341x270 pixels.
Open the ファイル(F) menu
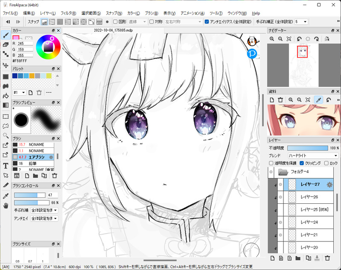10,13
